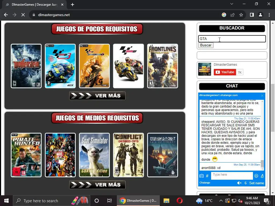Open a new browser tab
This screenshot has height=206, width=275.
pyautogui.click(x=73, y=5)
